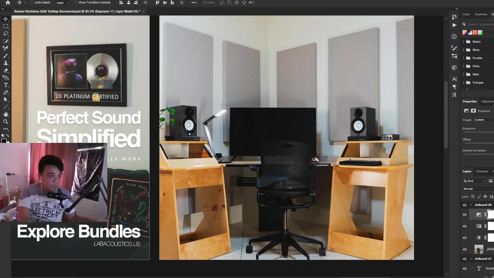Select the Hand tool
The height and width of the screenshot is (278, 494).
pos(6,114)
